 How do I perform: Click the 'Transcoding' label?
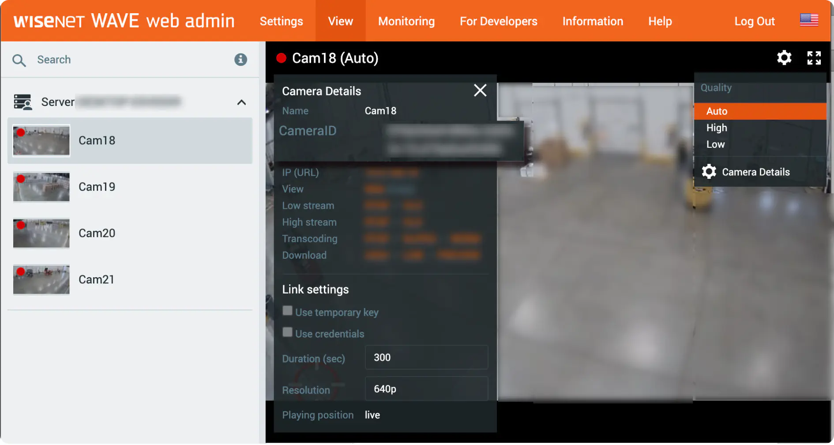(310, 239)
